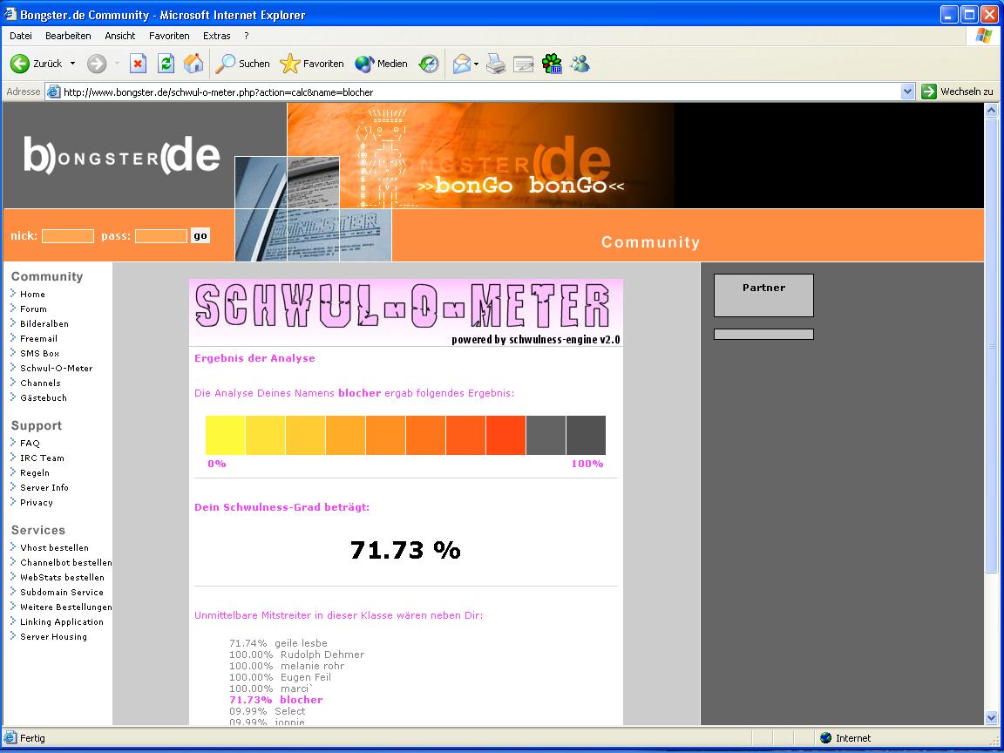The height and width of the screenshot is (753, 1004).
Task: Expand the Zurück back history dropdown
Action: pyautogui.click(x=72, y=64)
